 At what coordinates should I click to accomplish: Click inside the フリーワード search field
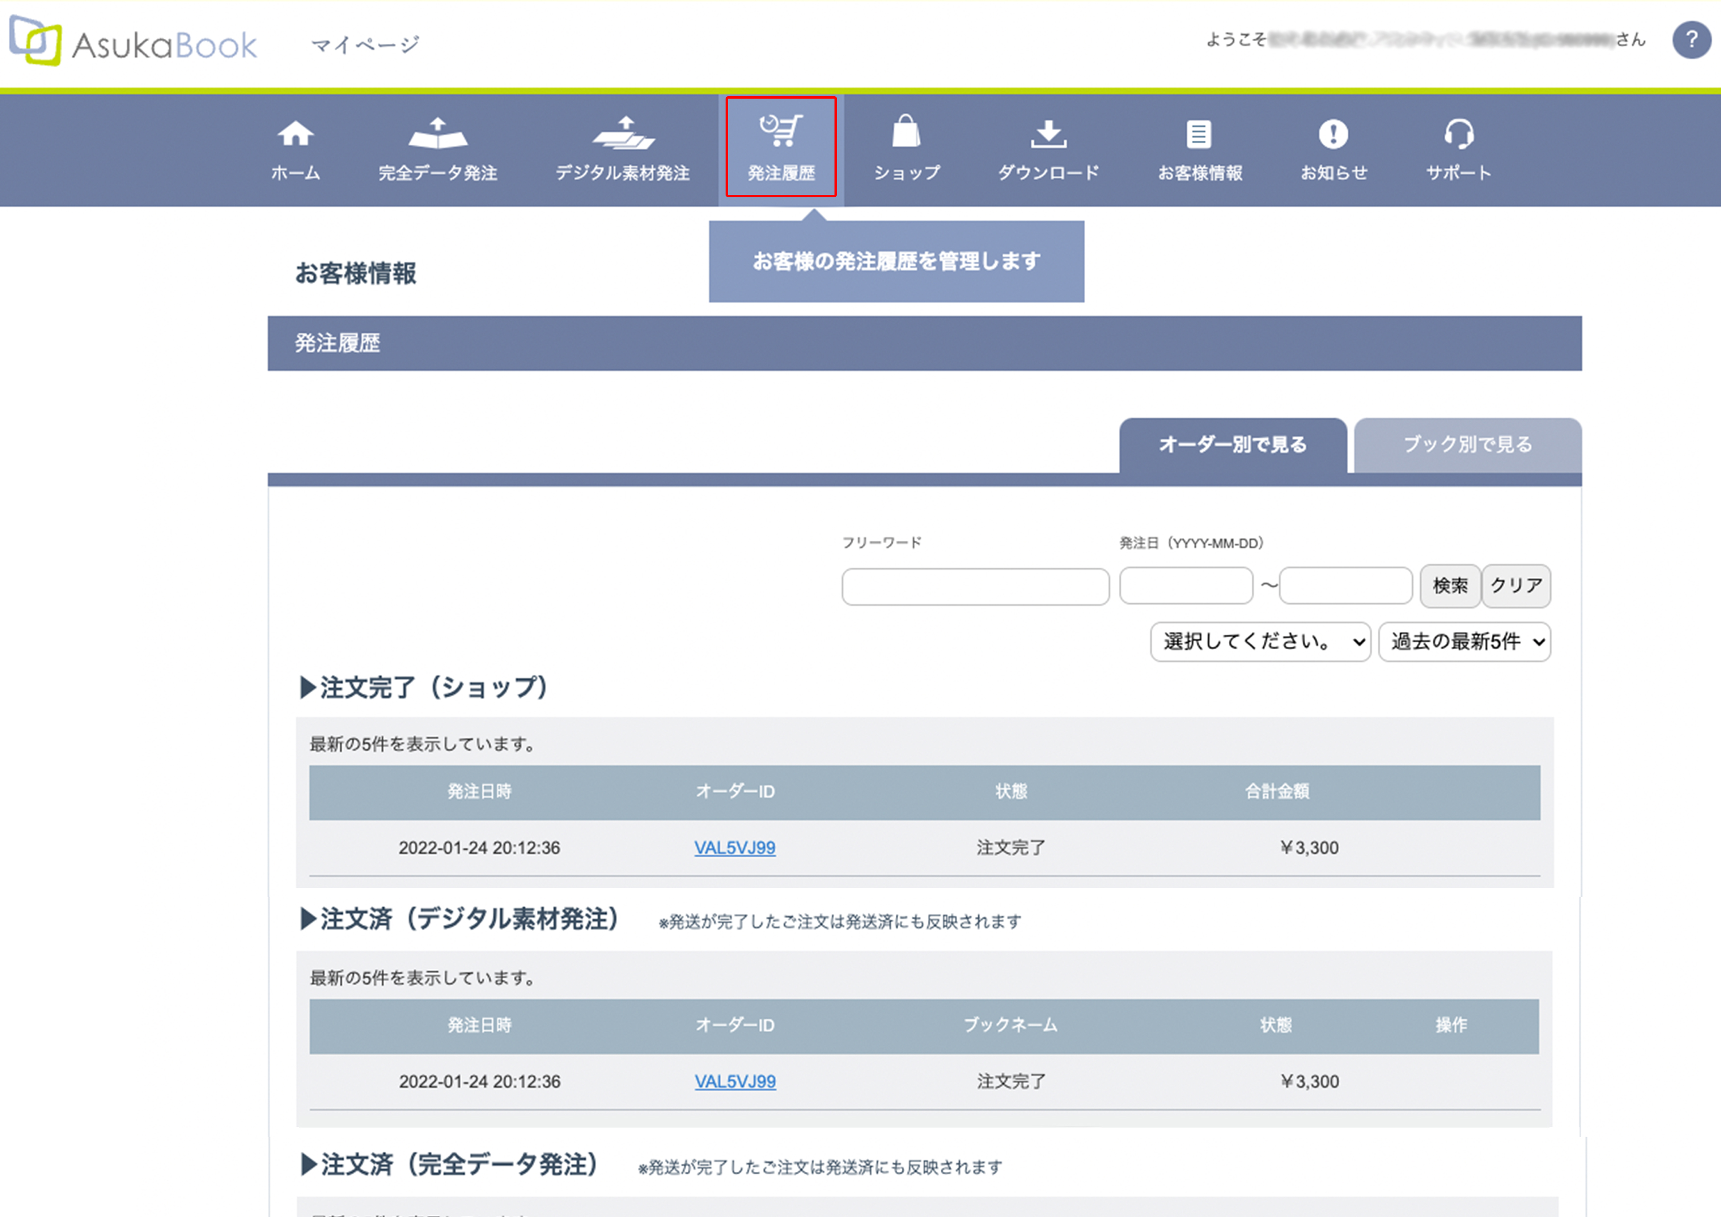(975, 586)
